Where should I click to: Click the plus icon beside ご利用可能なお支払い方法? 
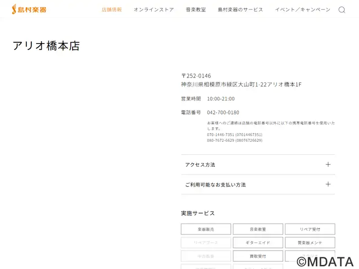(328, 184)
